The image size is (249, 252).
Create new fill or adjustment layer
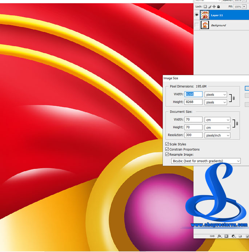pyautogui.click(x=233, y=236)
